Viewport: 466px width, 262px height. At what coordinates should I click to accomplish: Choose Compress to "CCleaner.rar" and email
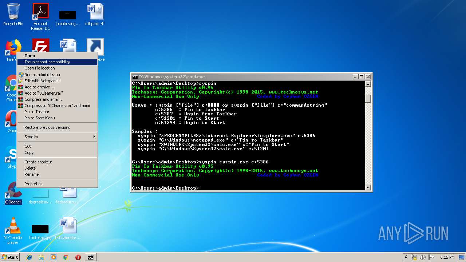point(58,106)
